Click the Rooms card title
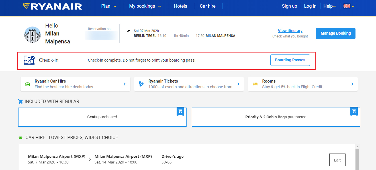This screenshot has width=376, height=170. pos(269,81)
